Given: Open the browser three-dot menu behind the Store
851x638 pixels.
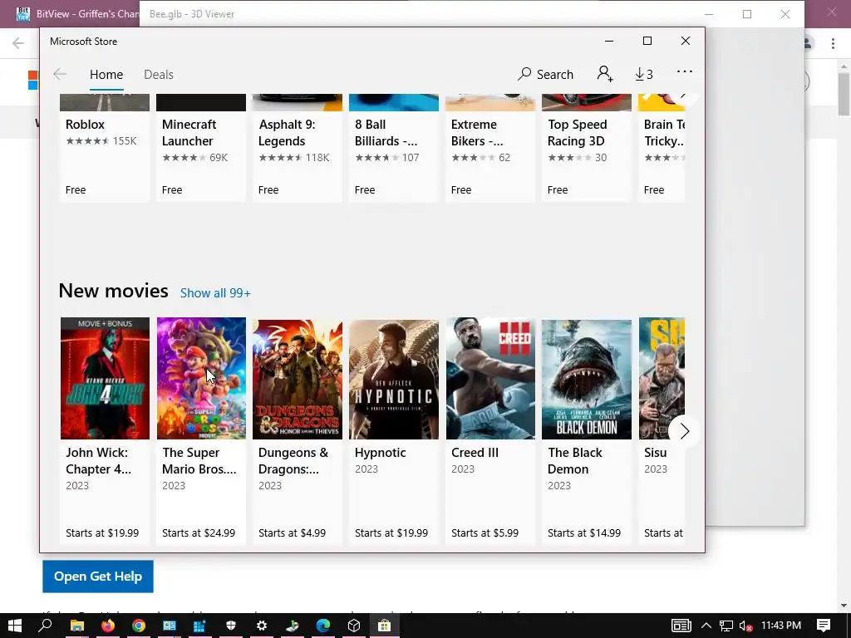Looking at the screenshot, I should (833, 43).
